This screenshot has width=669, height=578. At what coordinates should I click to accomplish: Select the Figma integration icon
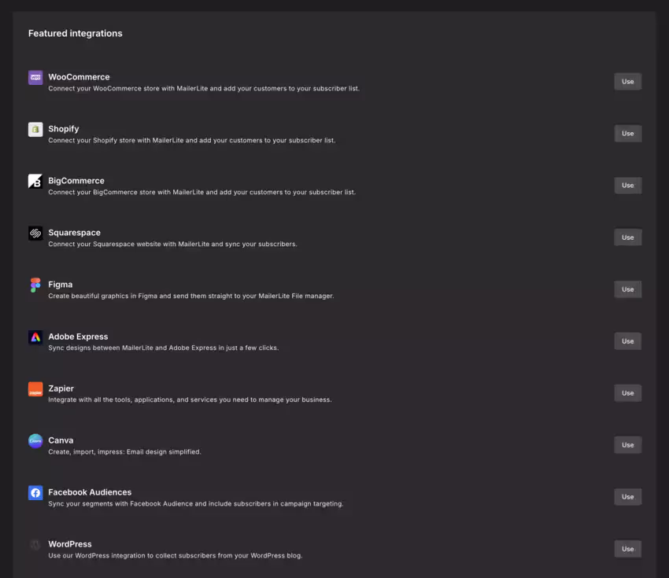tap(35, 285)
